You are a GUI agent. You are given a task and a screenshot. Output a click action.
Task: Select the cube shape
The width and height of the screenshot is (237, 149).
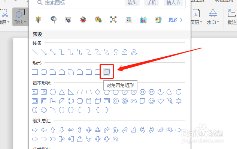point(98,101)
